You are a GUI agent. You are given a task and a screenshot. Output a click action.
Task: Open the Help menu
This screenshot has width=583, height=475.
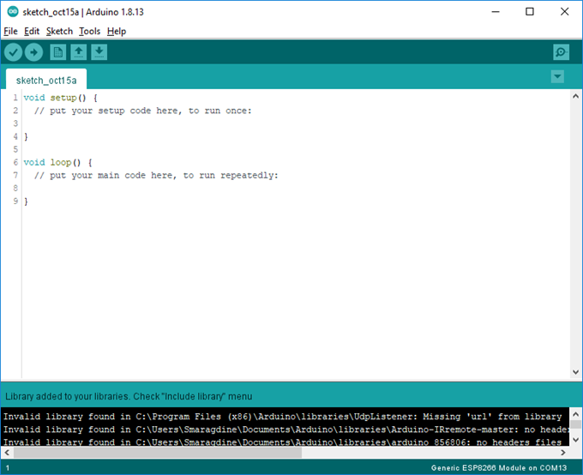click(x=117, y=31)
